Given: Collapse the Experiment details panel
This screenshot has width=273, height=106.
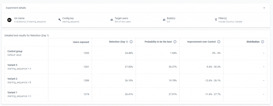Looking at the screenshot, I should pos(264,8).
